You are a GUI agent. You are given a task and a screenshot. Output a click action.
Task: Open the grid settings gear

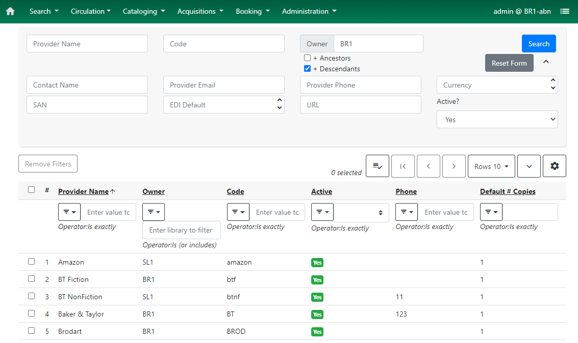(555, 166)
